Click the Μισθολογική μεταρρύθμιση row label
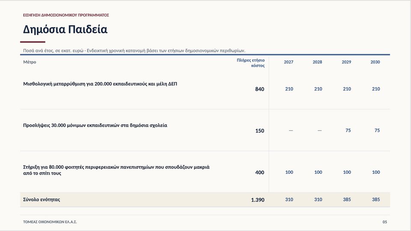411x231 pixels. point(100,84)
